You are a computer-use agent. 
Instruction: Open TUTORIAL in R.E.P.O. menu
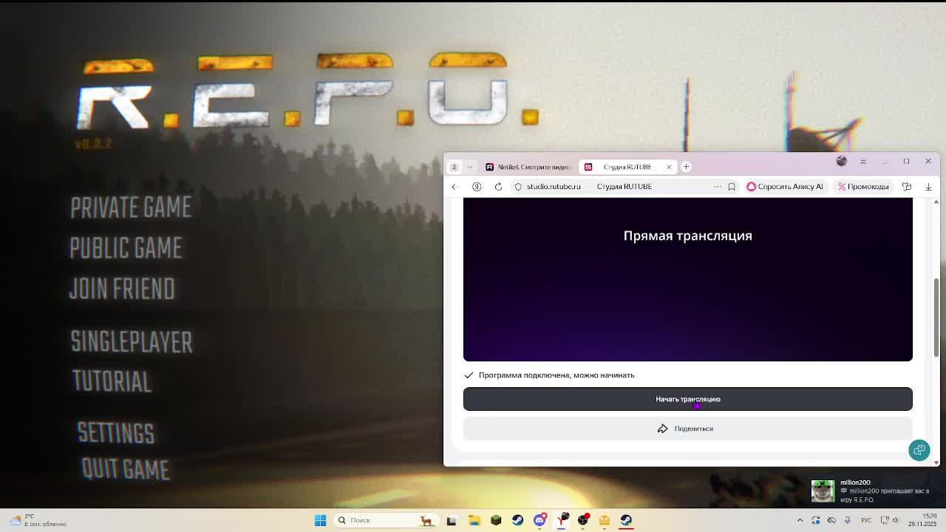coord(112,381)
